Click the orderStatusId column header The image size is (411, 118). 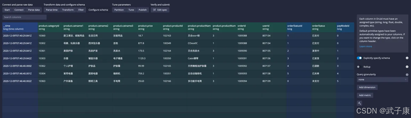[298, 27]
